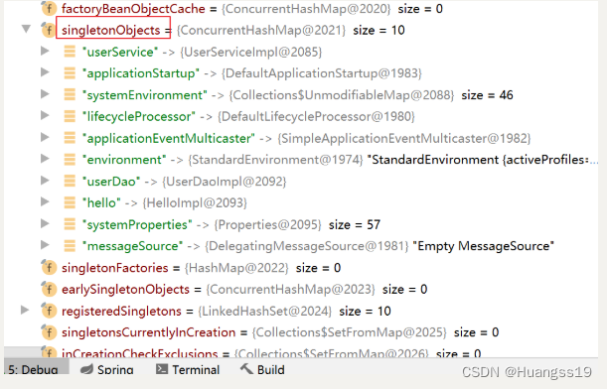
Task: Click the field icon beside registeredSingletons
Action: (49, 311)
